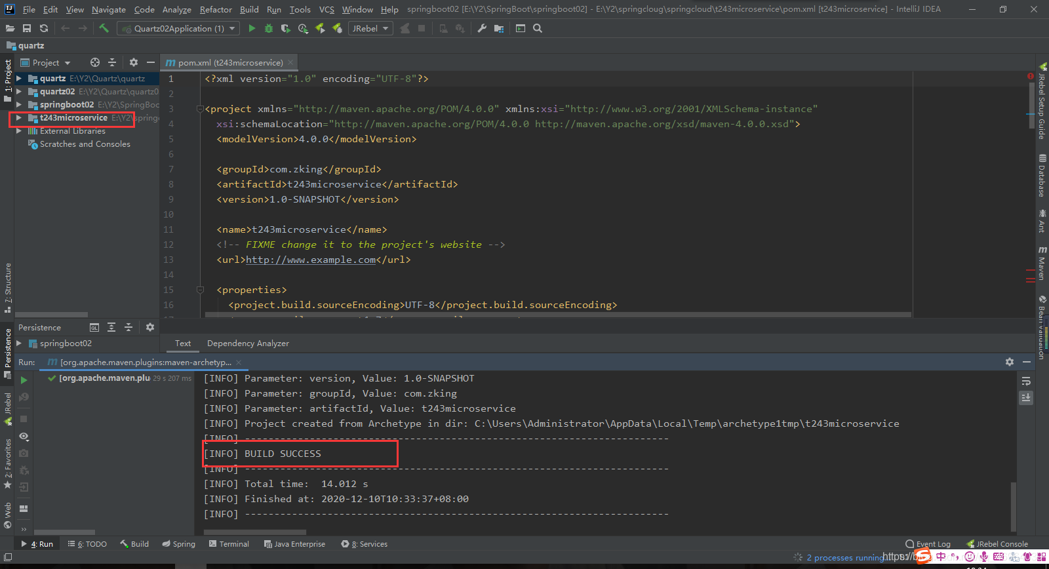Open the Maven side tool window
The height and width of the screenshot is (569, 1049).
pyautogui.click(x=1042, y=263)
